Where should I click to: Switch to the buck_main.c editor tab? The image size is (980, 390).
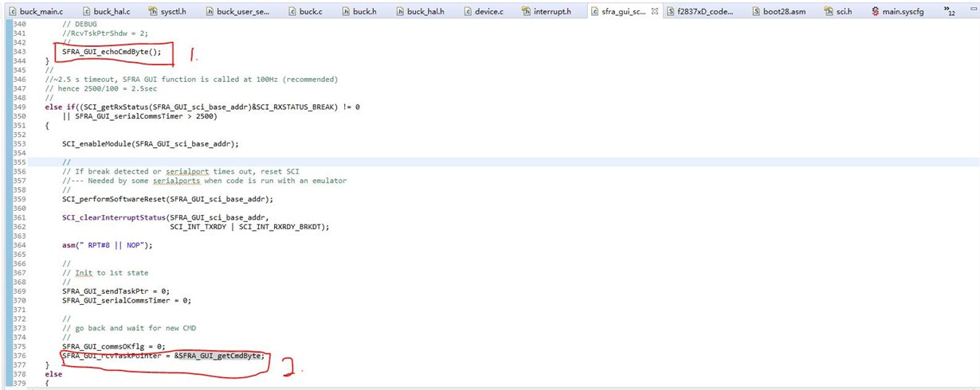(34, 12)
